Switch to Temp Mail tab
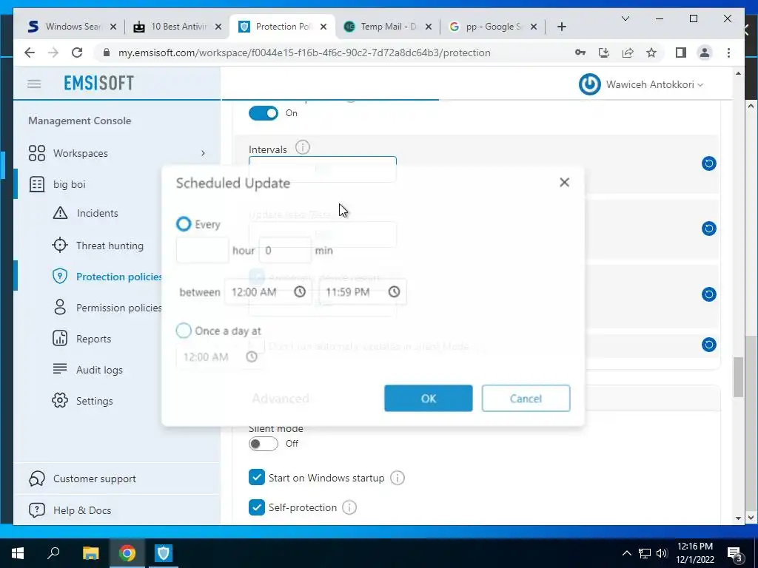 point(386,27)
